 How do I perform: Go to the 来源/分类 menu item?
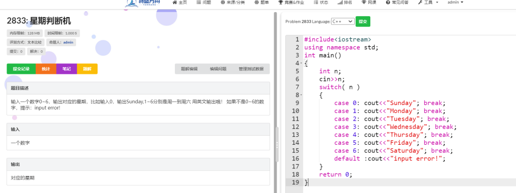tap(233, 3)
